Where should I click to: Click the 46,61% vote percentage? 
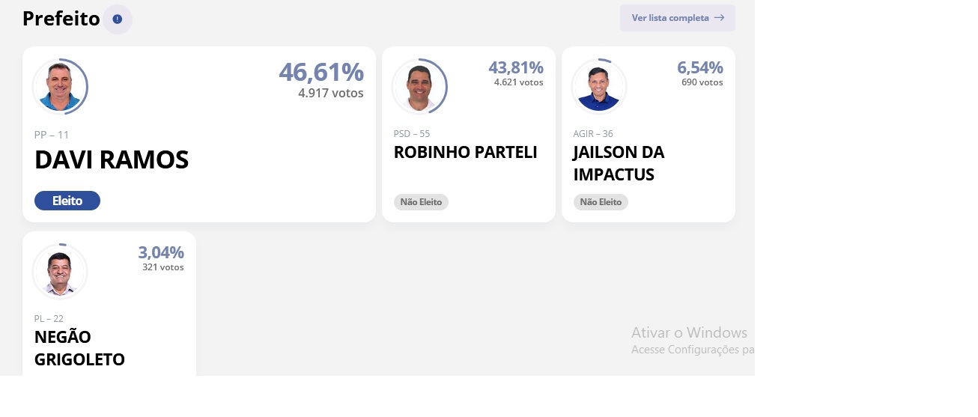tap(321, 72)
